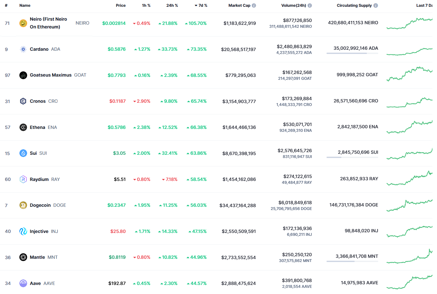Open Injective 7-day sparkline chart
This screenshot has width=437, height=294.
click(x=409, y=232)
